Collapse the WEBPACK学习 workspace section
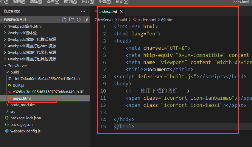Viewport: 252px width, 147px height. coord(1,20)
